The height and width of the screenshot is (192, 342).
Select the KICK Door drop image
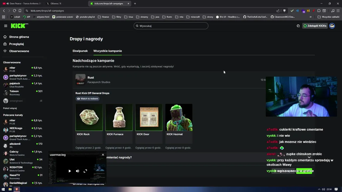149,117
